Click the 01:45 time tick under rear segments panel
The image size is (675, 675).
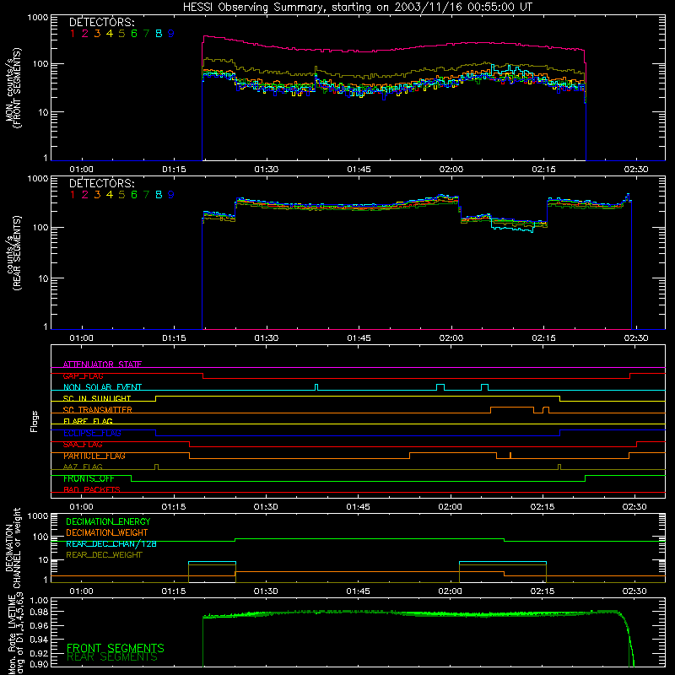point(359,338)
